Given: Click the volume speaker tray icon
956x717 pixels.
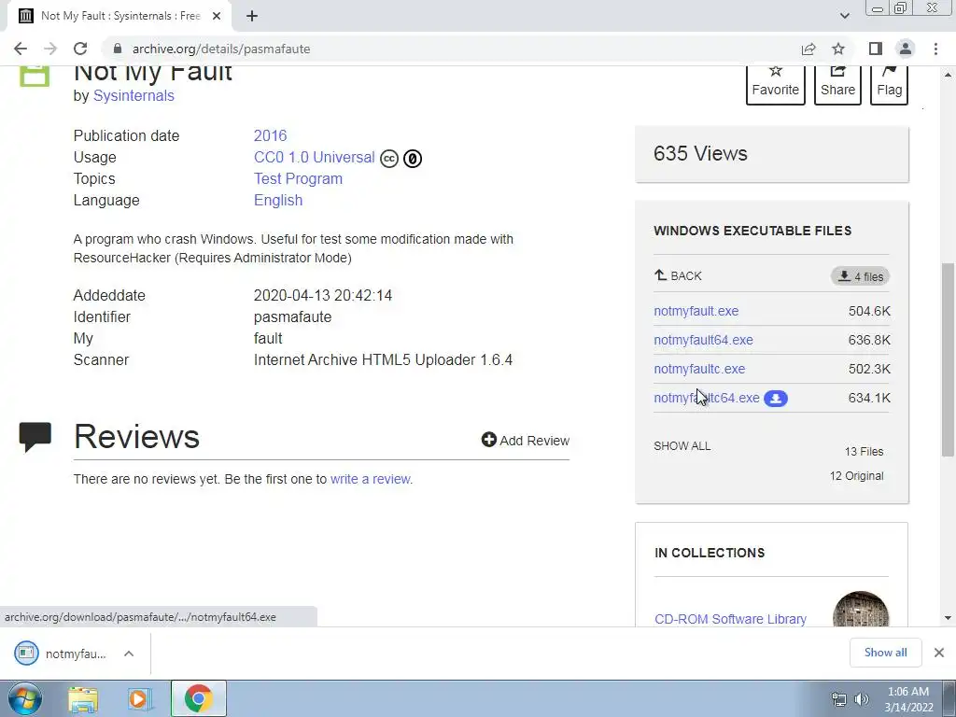Looking at the screenshot, I should pos(861,699).
